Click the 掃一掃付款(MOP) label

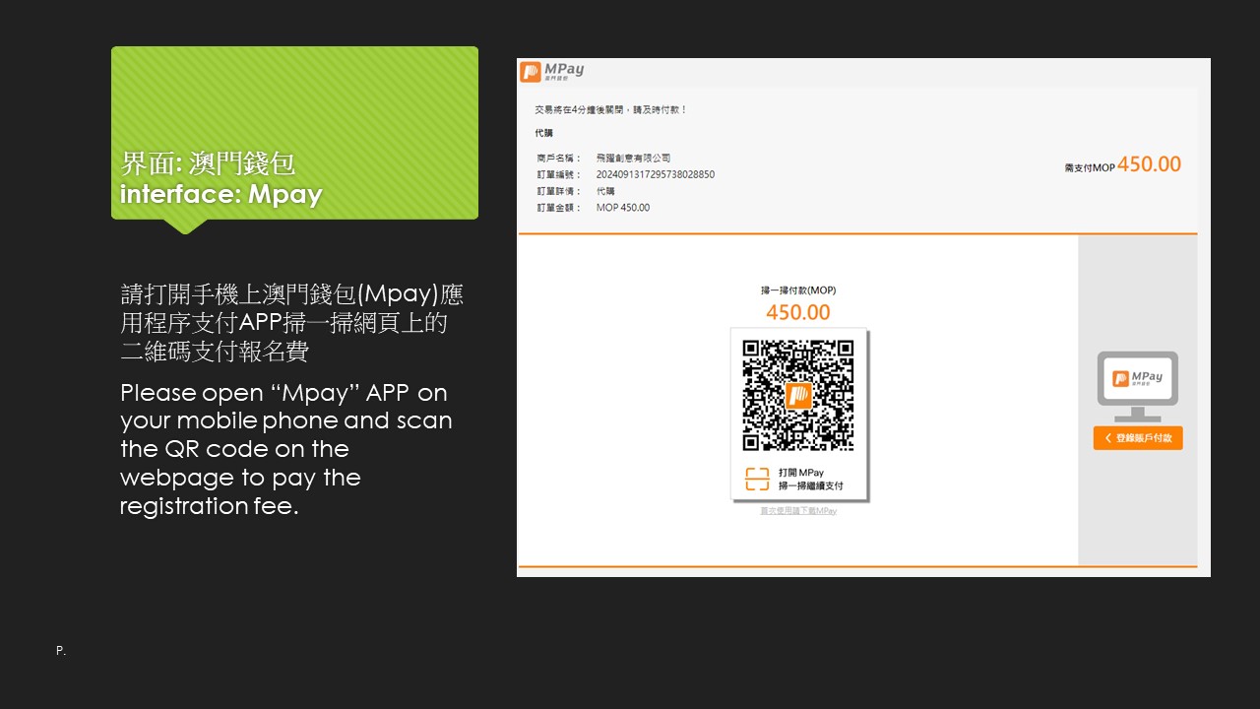798,290
